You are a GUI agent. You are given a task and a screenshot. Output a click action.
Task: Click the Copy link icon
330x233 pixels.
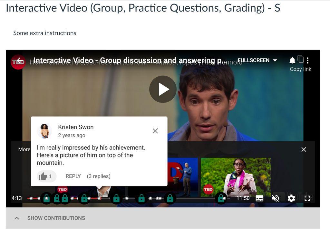[301, 59]
